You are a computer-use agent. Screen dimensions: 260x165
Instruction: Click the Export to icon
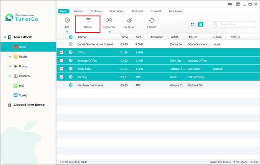109,20
